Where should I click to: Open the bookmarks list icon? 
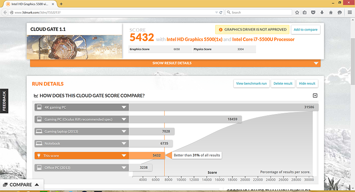pos(305,12)
